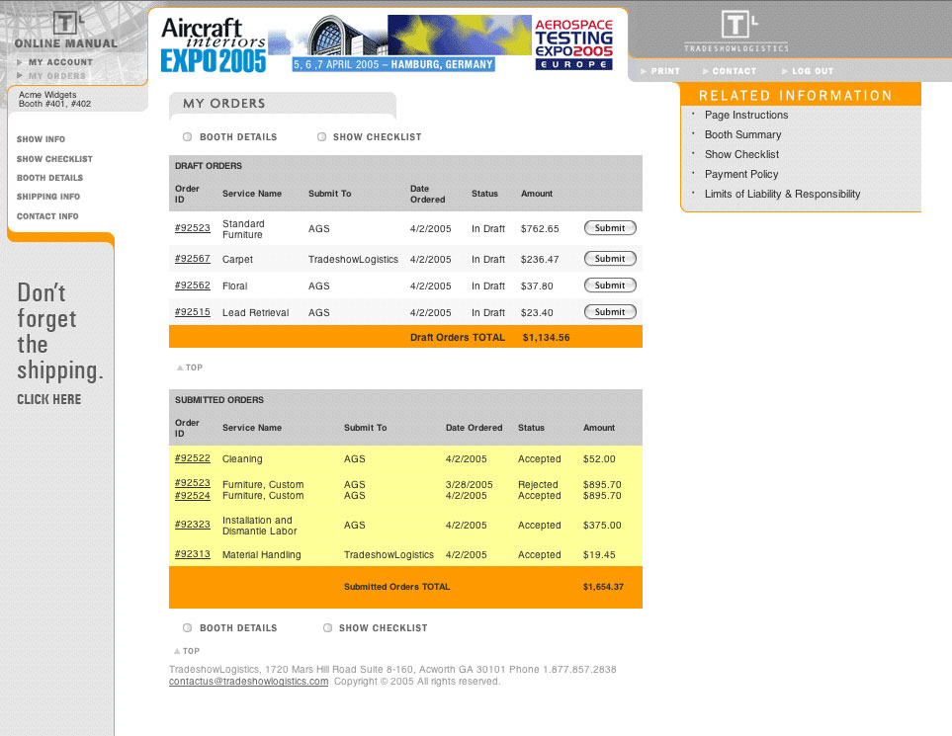Screen dimensions: 952x736
Task: Click the Rejected status of order #92523
Action: [x=538, y=485]
